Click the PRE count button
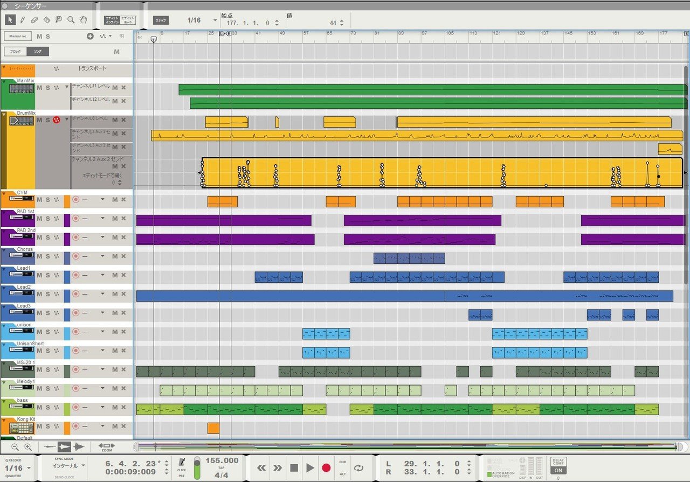Screen dimensions: 690x482 (x=182, y=476)
